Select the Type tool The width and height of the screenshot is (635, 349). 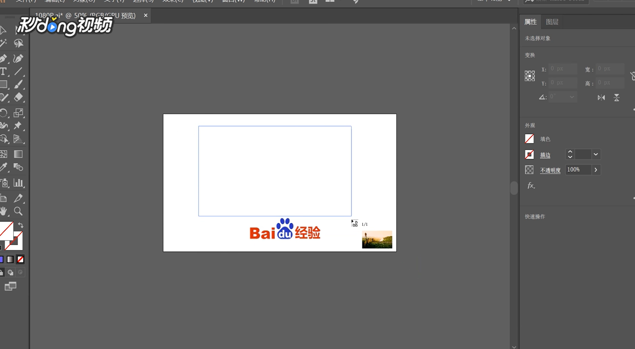click(x=4, y=72)
